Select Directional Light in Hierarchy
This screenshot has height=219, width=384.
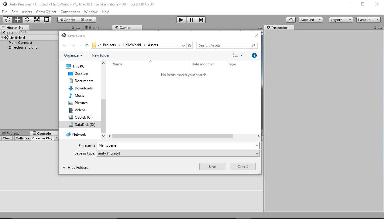pyautogui.click(x=23, y=47)
